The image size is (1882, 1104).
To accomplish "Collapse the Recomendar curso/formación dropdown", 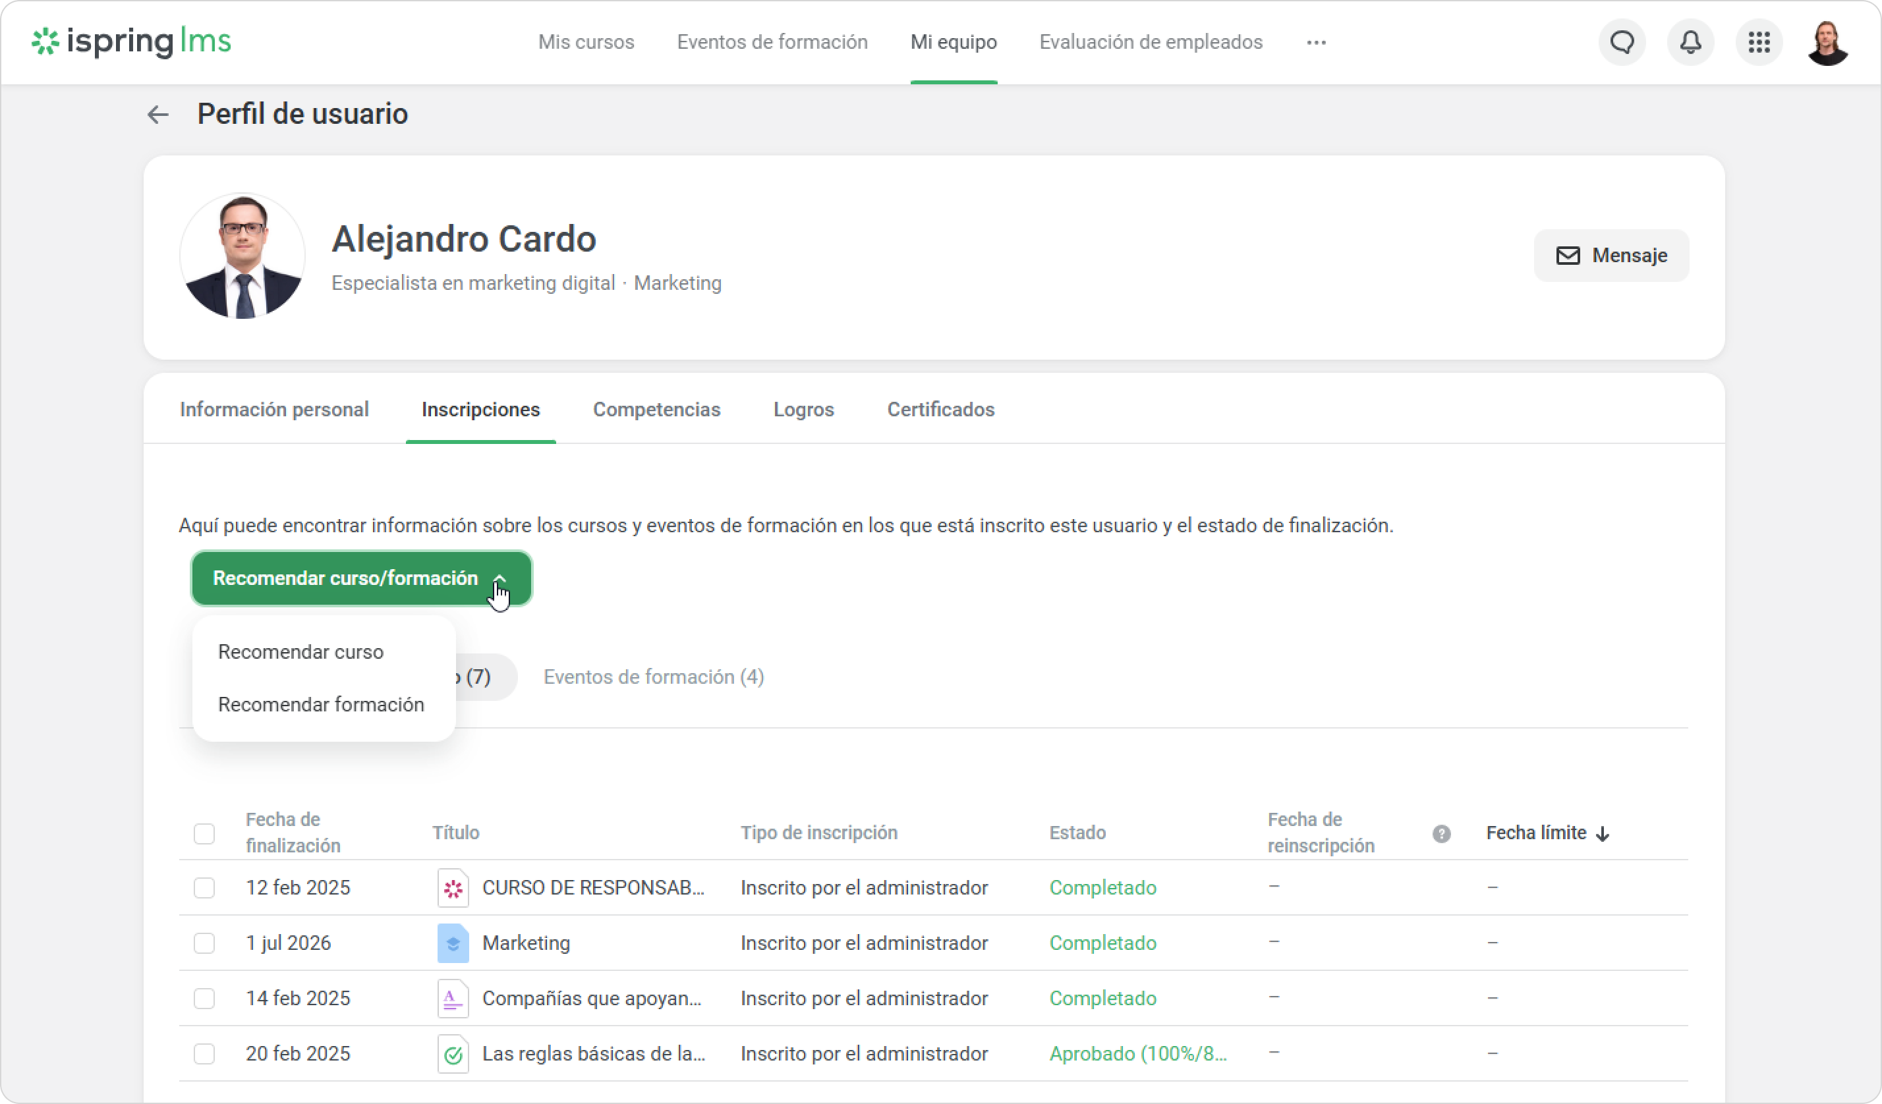I will pyautogui.click(x=362, y=578).
